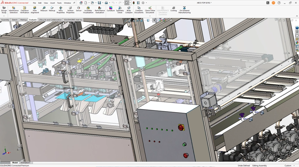Image resolution: width=299 pixels, height=167 pixels.
Task: Pin the menu bar in place
Action: [74, 3]
